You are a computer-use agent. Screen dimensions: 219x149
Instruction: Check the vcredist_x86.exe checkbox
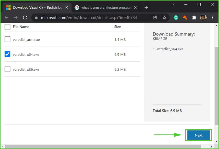pyautogui.click(x=7, y=69)
